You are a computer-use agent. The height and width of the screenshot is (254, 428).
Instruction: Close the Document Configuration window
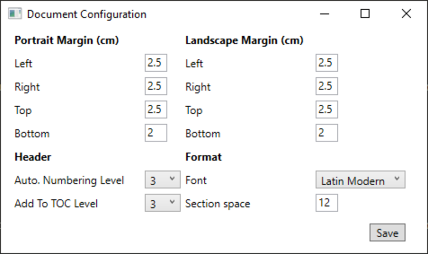(x=406, y=14)
